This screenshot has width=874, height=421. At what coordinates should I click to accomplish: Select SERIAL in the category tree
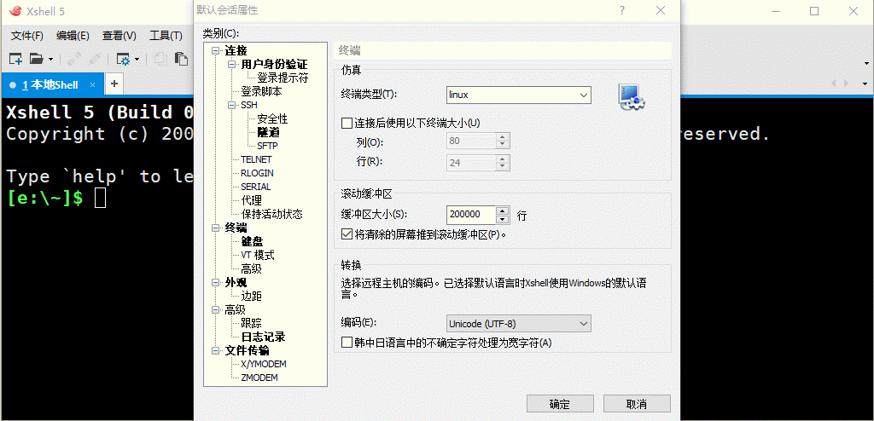pos(256,187)
